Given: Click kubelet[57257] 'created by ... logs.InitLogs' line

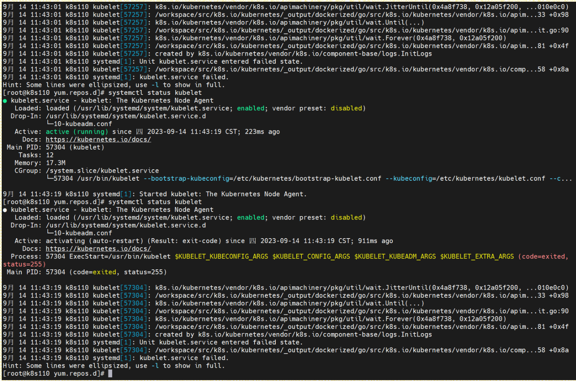Looking at the screenshot, I should (x=217, y=54).
